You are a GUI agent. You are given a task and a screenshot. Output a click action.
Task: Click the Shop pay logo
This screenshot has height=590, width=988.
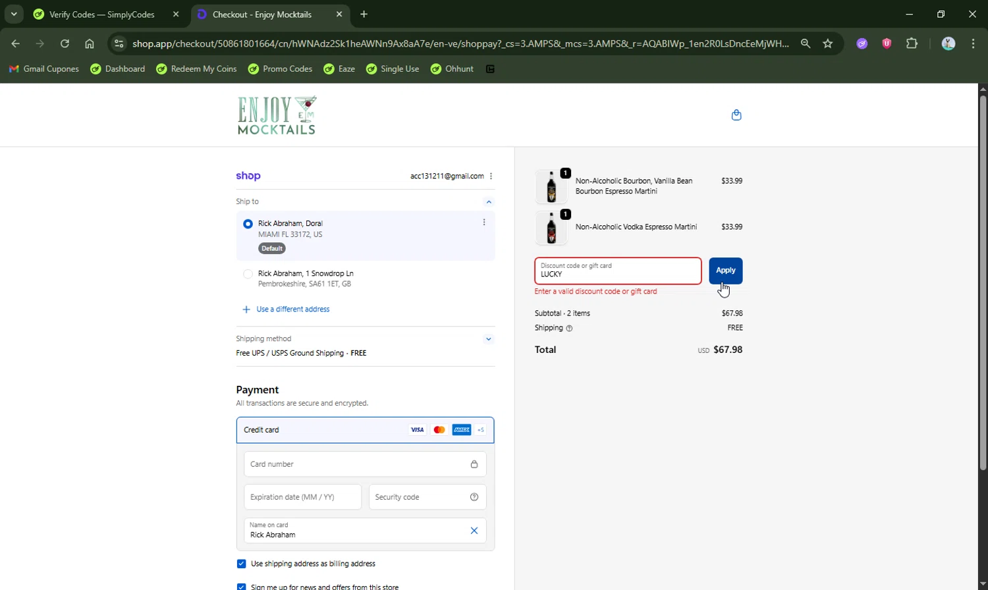tap(248, 176)
